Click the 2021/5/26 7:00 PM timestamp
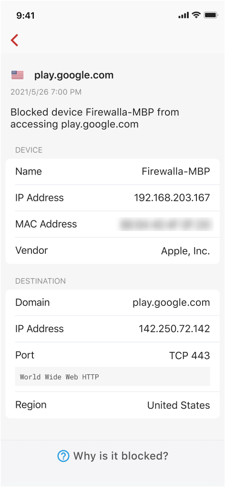Viewport: 225px width, 490px height. (46, 92)
